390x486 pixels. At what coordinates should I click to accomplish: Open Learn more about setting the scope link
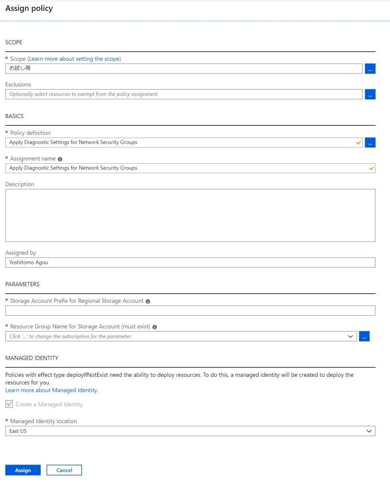point(74,59)
